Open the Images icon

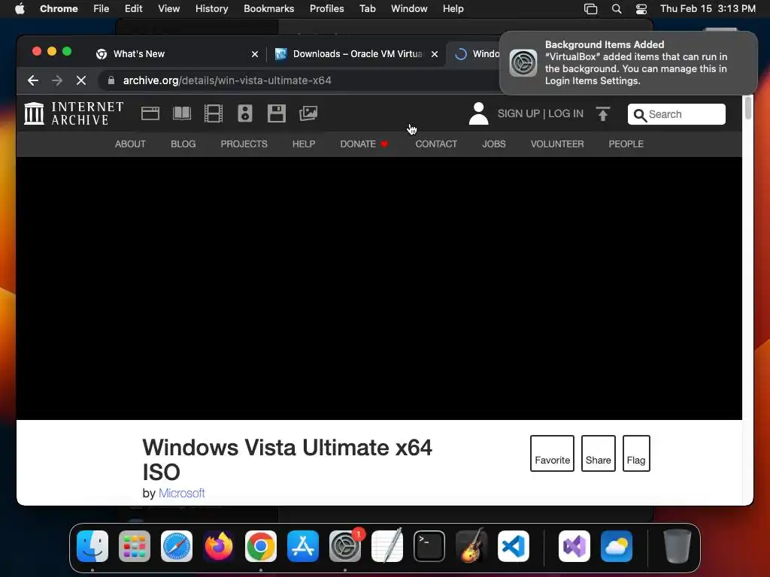308,113
